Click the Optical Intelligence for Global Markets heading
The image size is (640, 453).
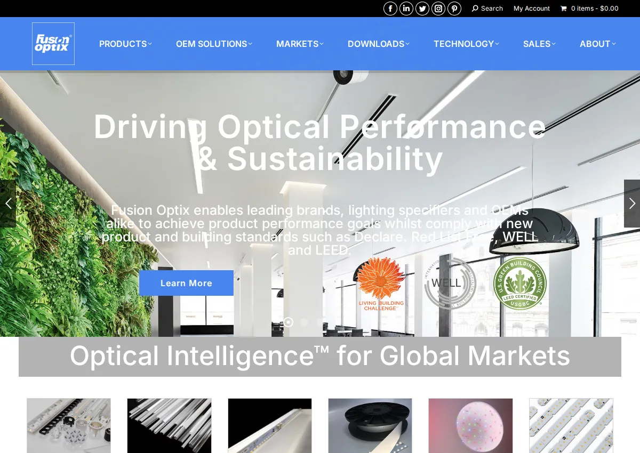[x=320, y=356]
